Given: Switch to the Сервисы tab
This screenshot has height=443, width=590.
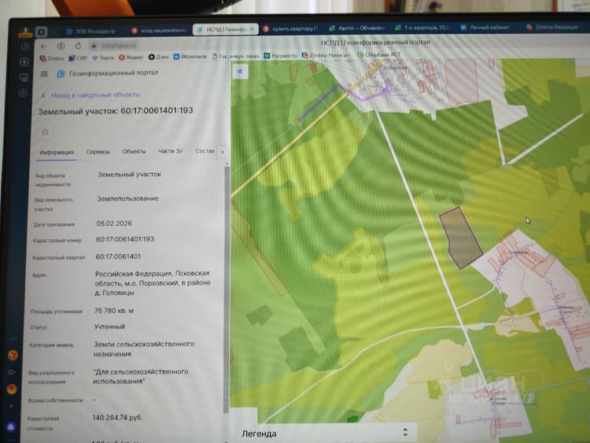Looking at the screenshot, I should tap(98, 152).
